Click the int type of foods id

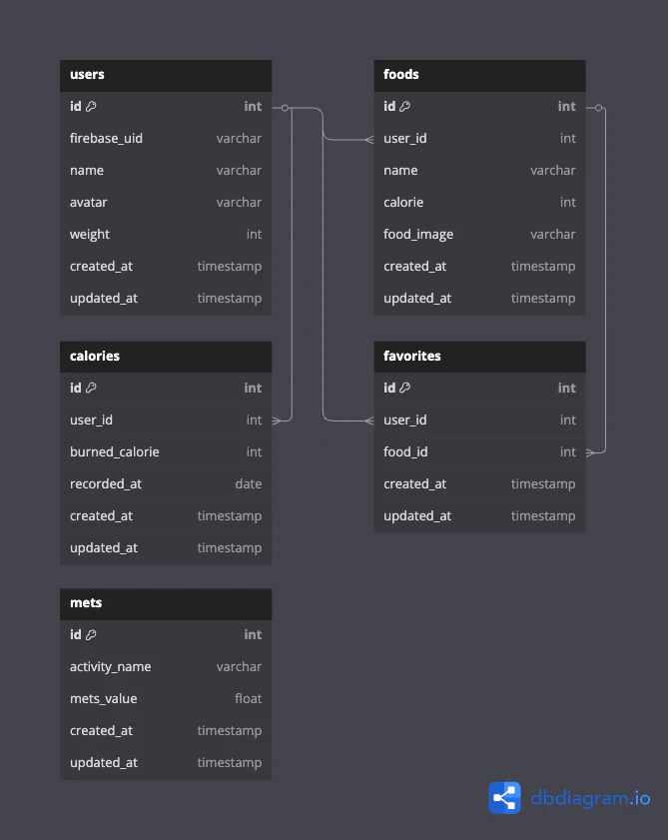567,107
